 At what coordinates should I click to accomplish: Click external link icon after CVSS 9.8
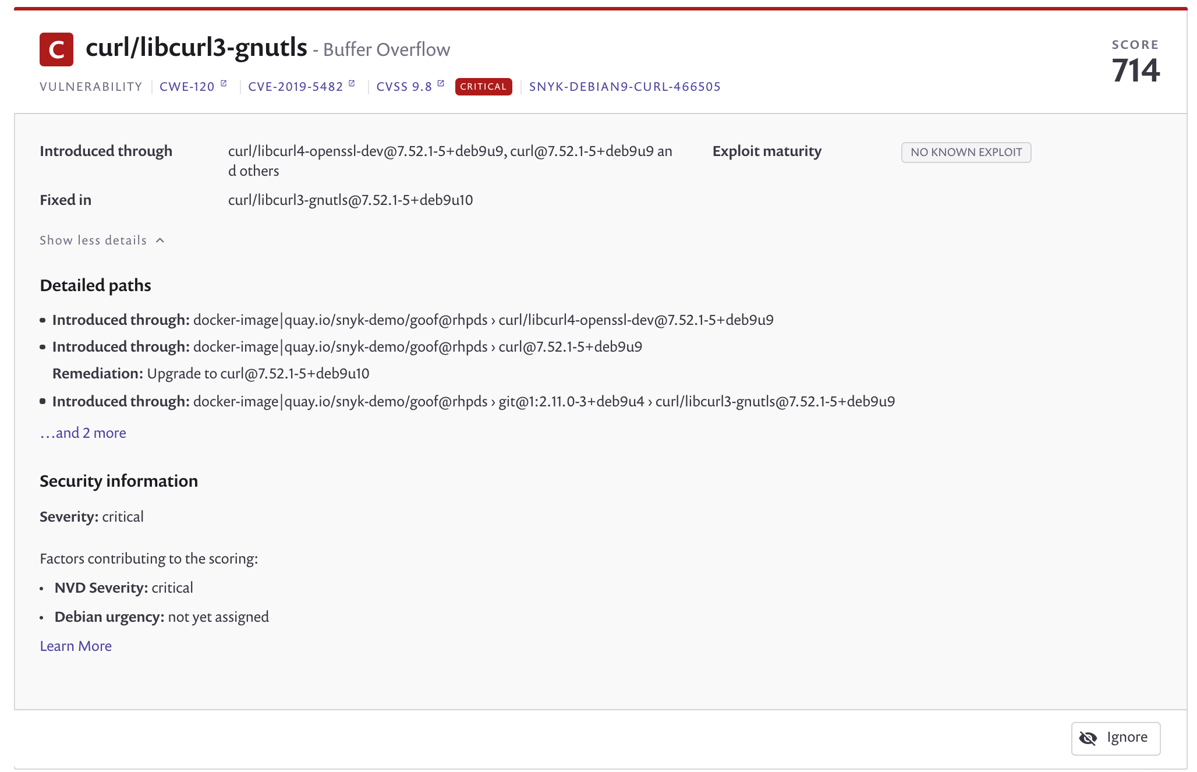tap(441, 84)
